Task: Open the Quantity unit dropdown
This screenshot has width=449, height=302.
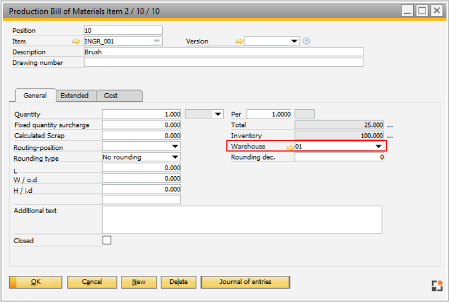Action: point(218,115)
